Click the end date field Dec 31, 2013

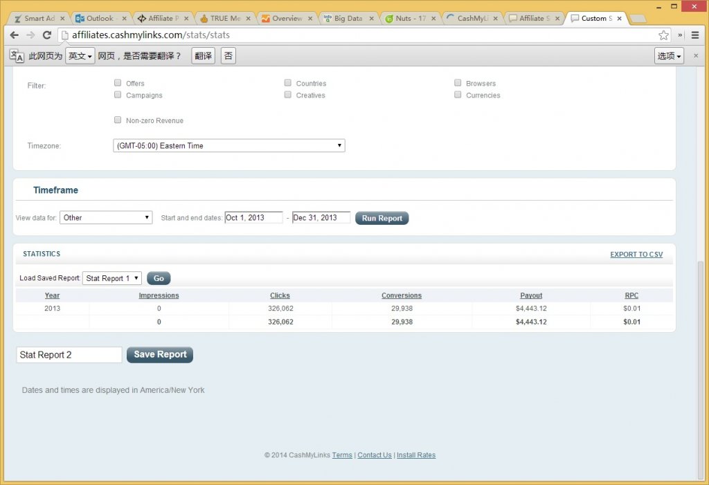[x=321, y=217]
